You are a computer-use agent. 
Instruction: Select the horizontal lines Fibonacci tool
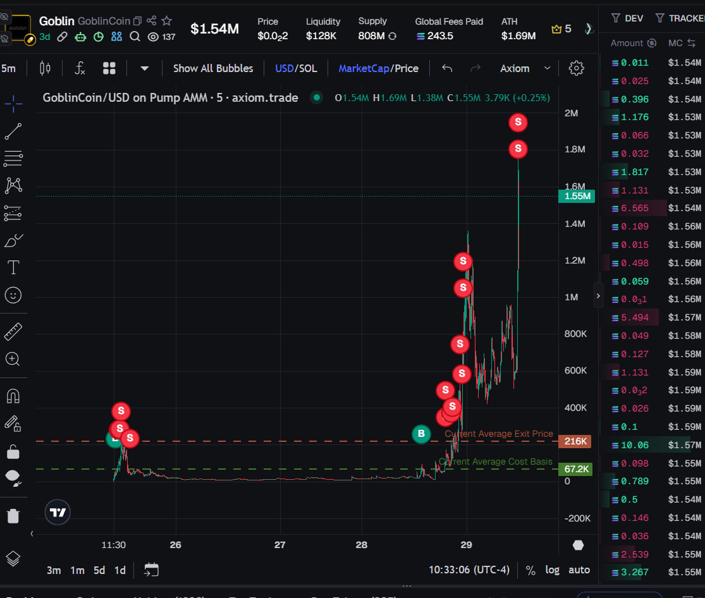(13, 159)
